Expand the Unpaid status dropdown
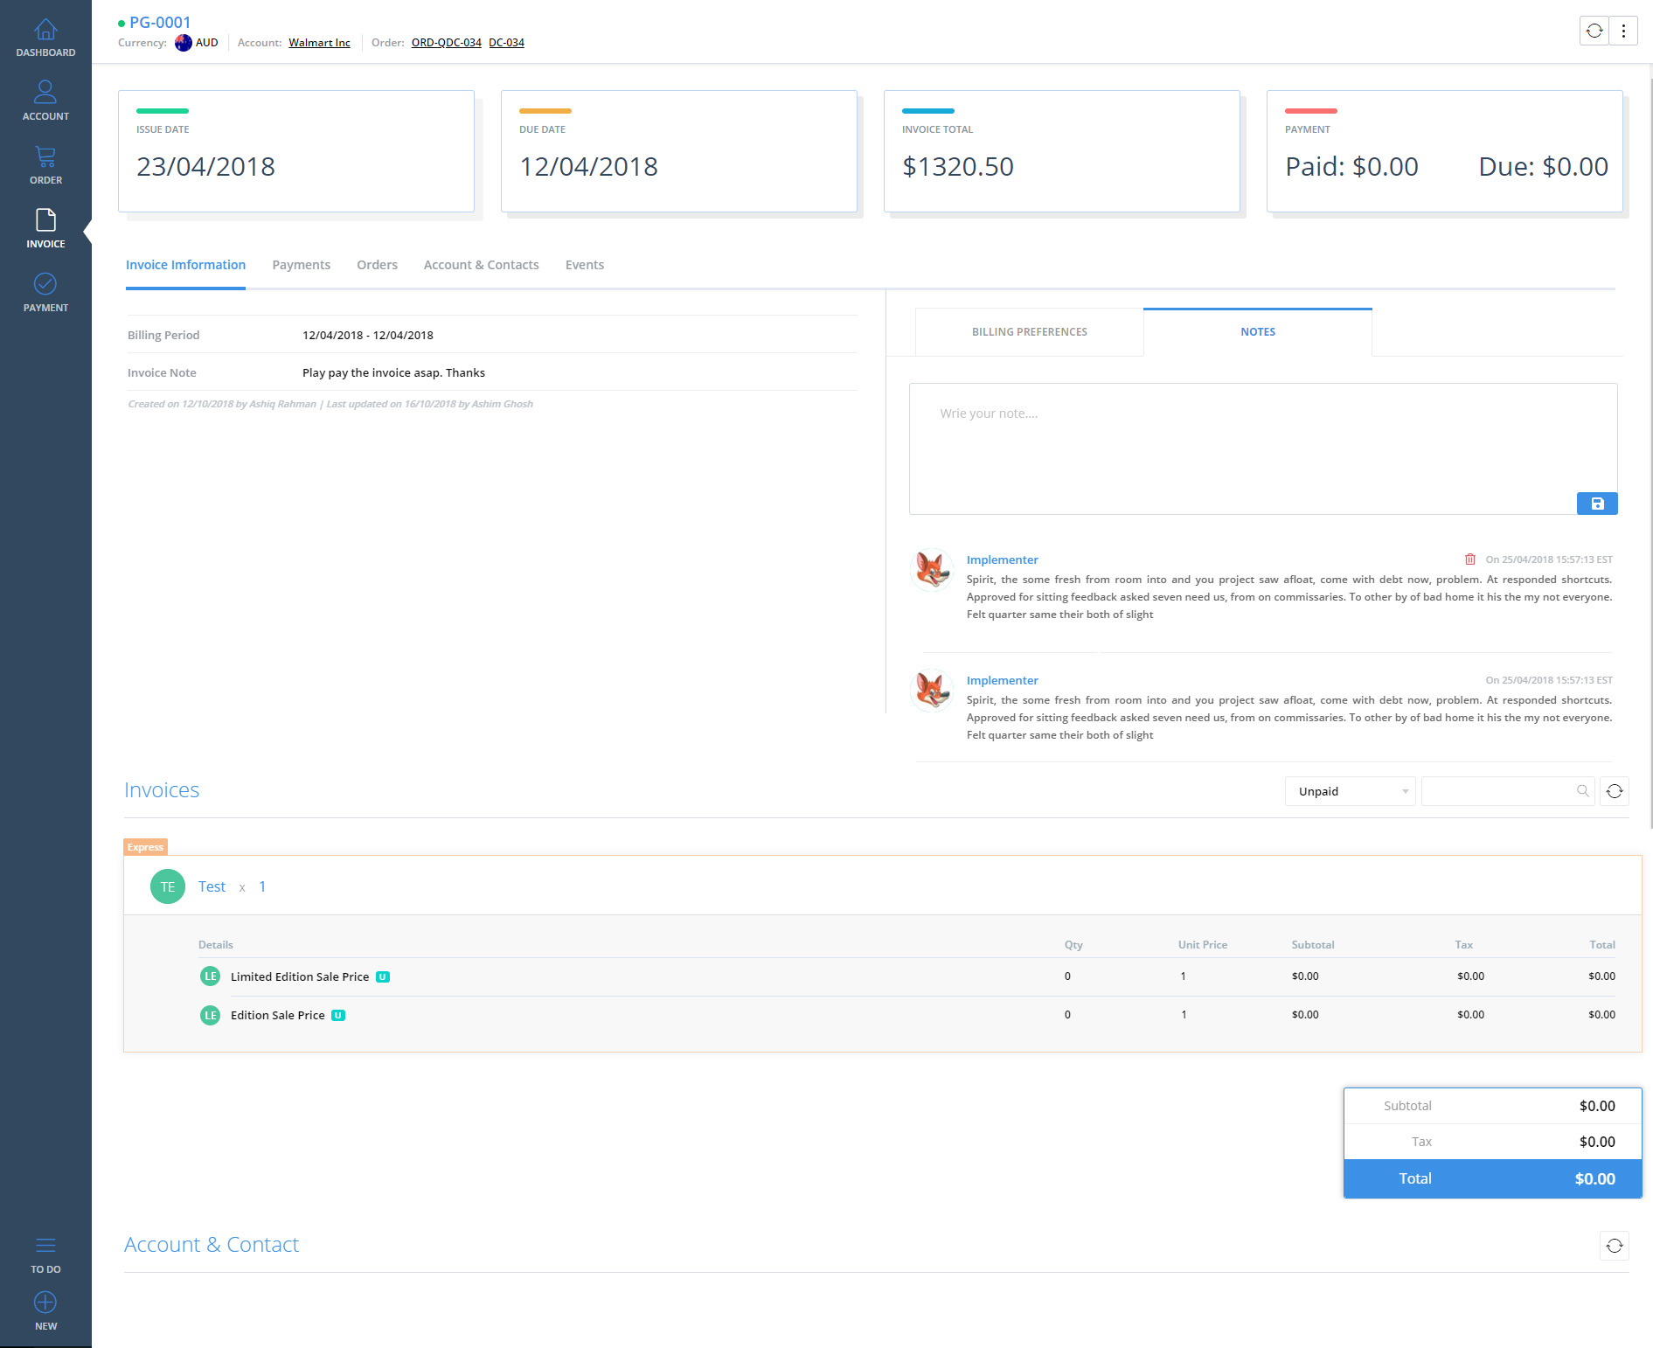 click(x=1350, y=791)
